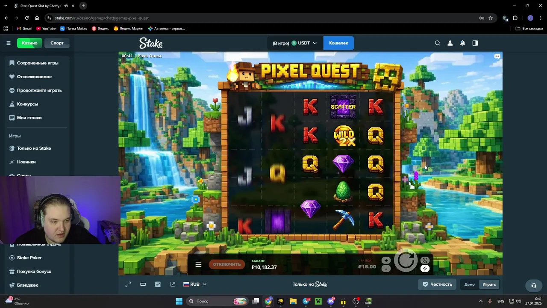547x308 pixels.
Task: Show hidden system tray icons
Action: pos(481,301)
